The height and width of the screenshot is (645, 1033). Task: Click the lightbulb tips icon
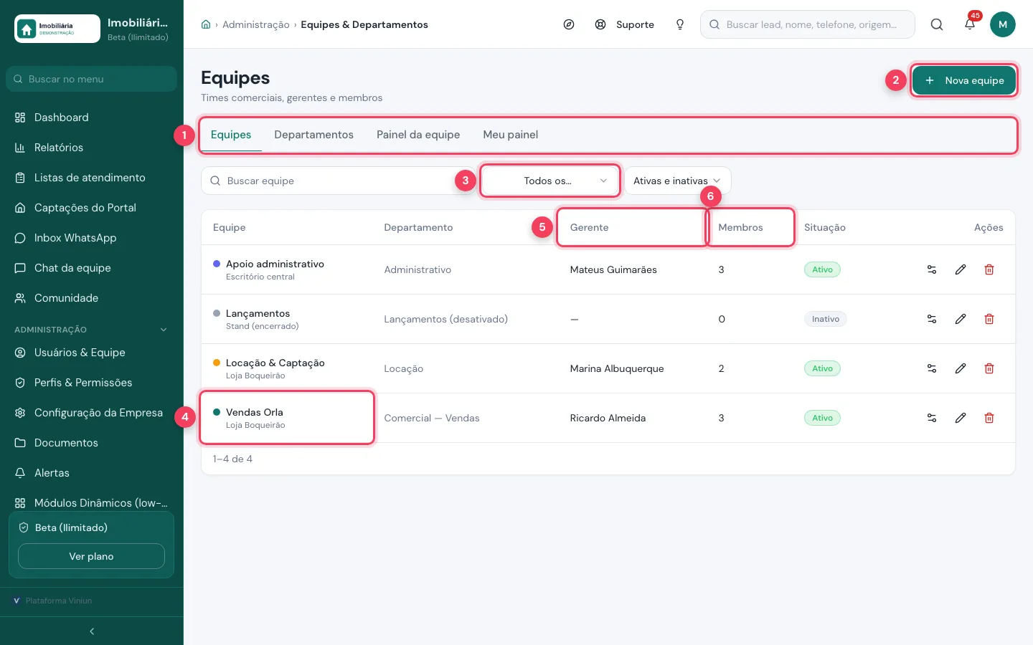point(680,24)
